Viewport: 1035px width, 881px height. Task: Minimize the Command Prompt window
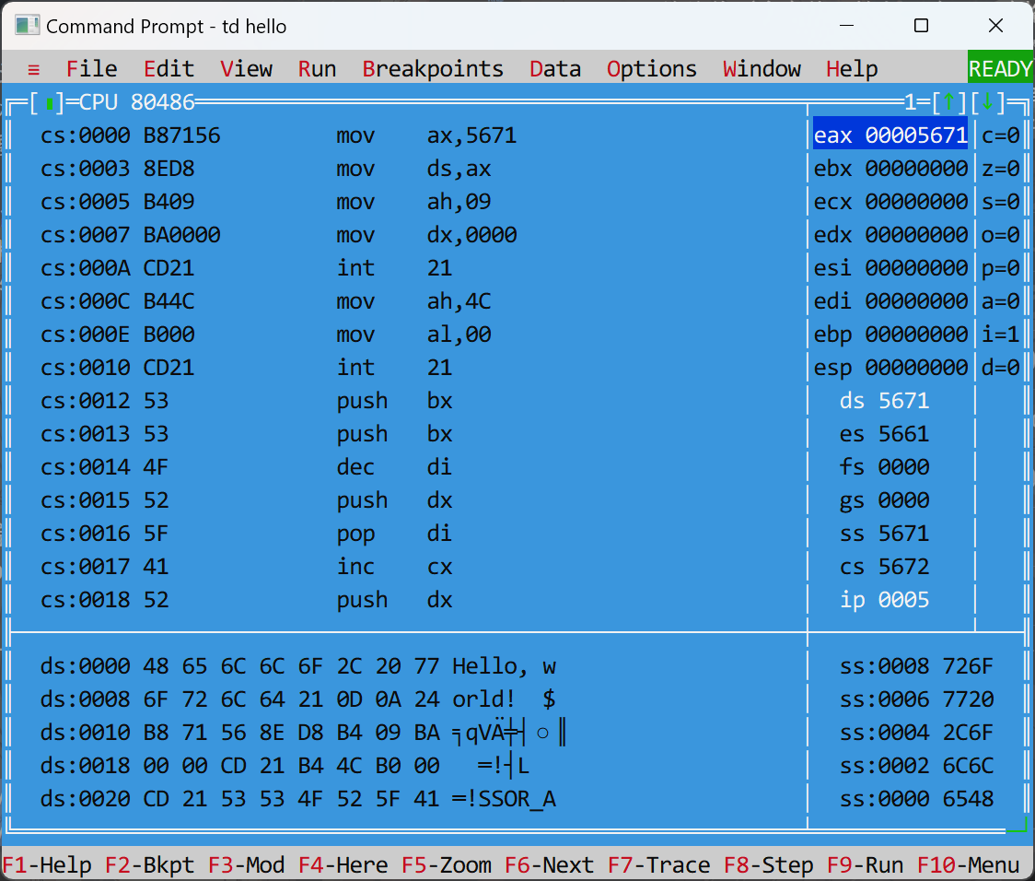coord(846,26)
